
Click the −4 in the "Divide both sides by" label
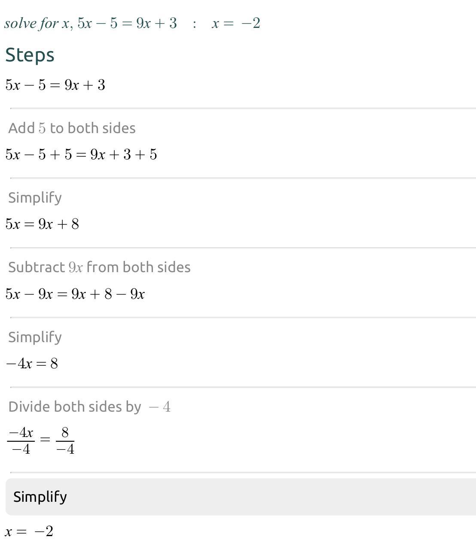(159, 406)
